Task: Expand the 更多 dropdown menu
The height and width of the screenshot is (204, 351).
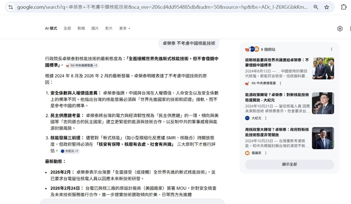Action: (124, 29)
